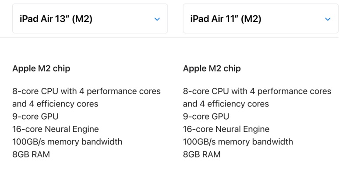Click 16-core Neural Engine in 11″ column

point(226,129)
